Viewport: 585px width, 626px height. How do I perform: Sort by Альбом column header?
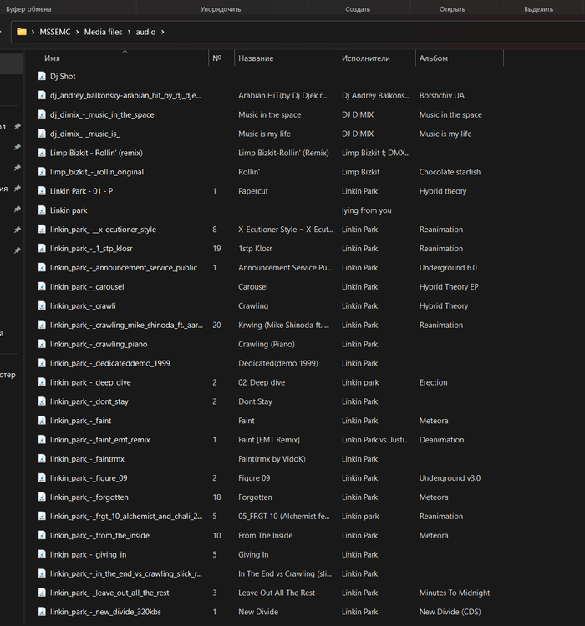434,58
